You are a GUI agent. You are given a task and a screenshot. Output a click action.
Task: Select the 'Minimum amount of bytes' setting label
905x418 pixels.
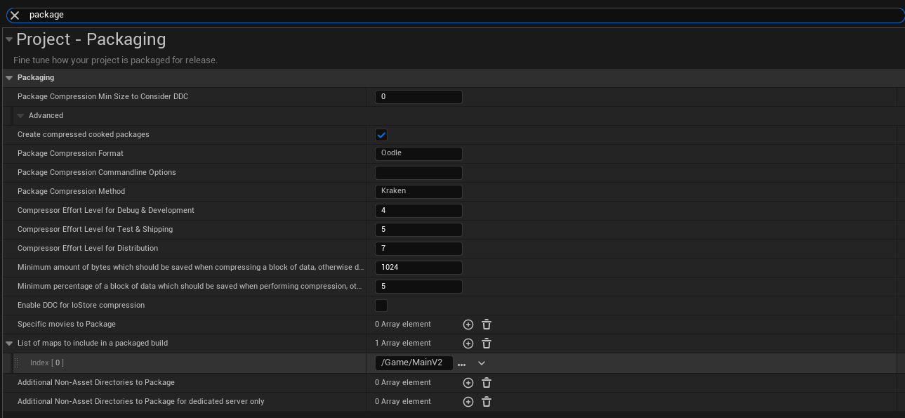click(x=190, y=268)
